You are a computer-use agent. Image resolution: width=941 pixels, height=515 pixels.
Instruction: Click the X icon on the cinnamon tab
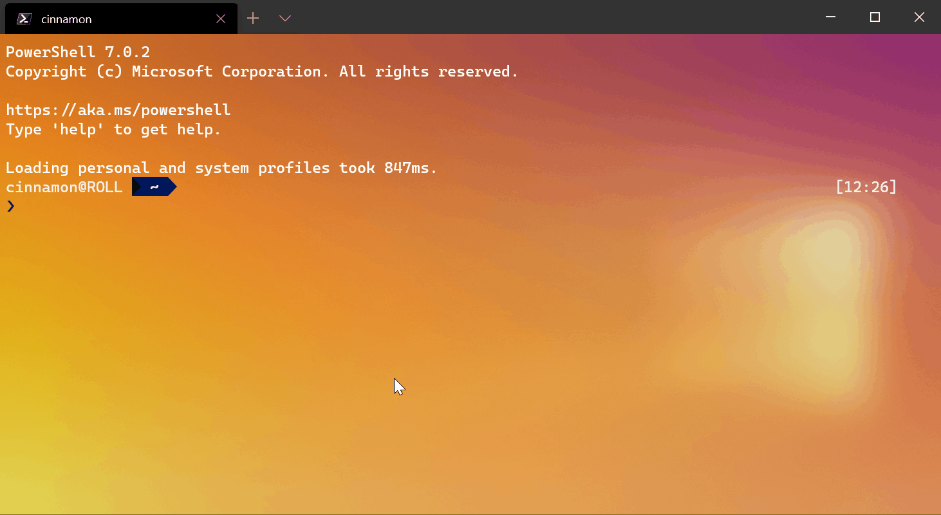221,19
